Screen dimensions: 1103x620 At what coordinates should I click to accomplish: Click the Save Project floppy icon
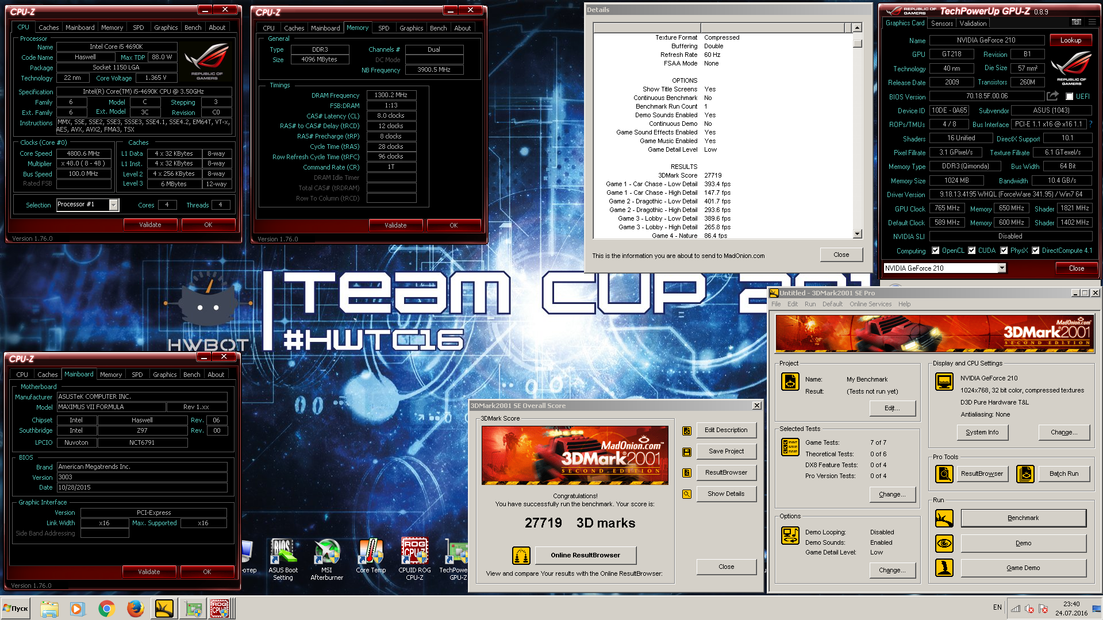(686, 452)
